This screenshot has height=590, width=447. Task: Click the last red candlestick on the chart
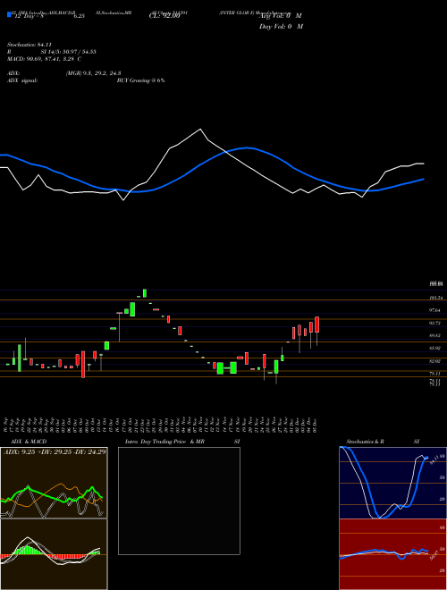coord(317,324)
